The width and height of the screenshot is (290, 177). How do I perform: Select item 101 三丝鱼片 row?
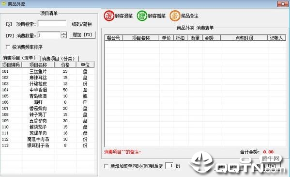47,71
